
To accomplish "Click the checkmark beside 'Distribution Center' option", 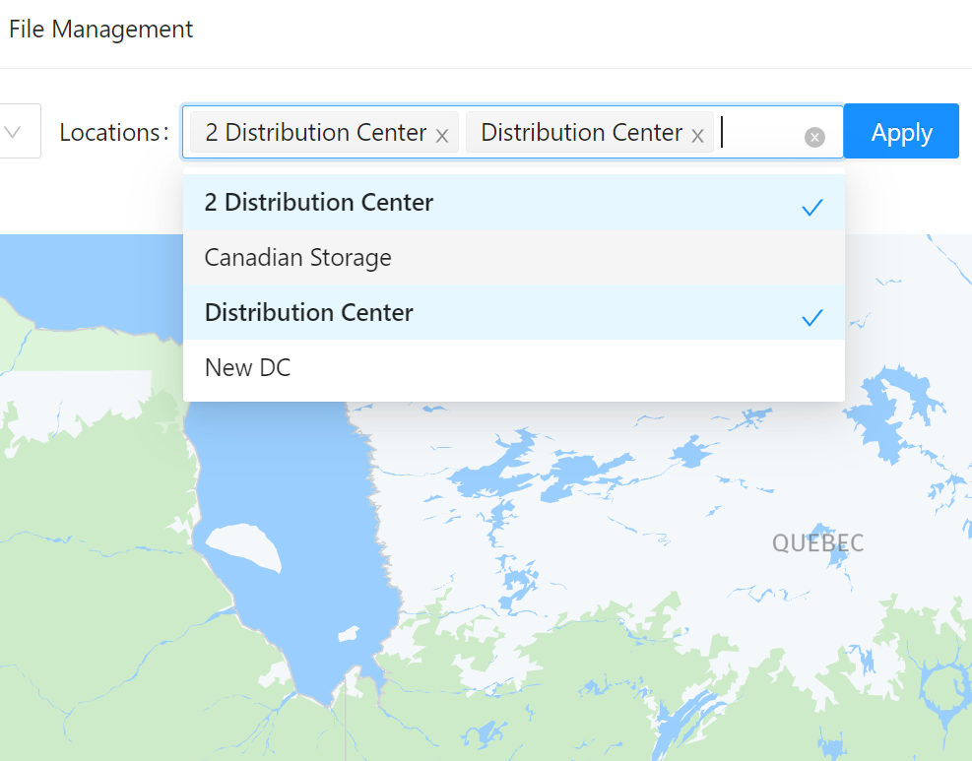I will [811, 317].
